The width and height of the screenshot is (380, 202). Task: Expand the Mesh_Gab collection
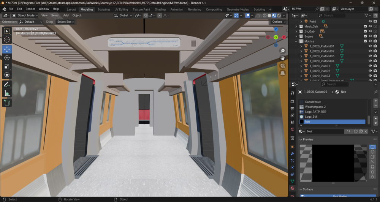[x=296, y=27]
